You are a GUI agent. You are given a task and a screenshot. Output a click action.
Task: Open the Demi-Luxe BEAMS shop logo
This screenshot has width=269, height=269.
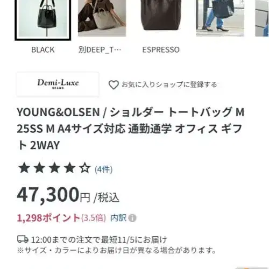click(x=58, y=84)
